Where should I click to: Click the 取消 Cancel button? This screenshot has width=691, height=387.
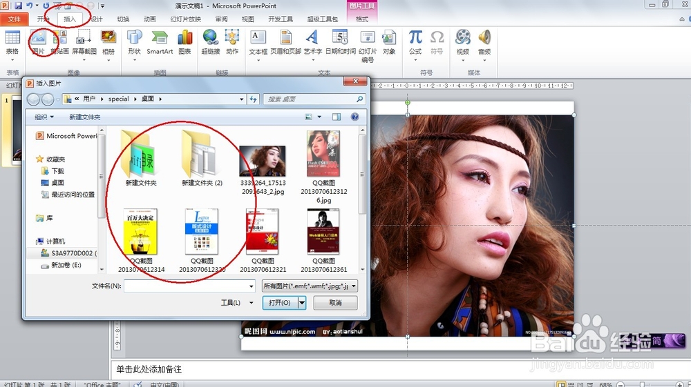click(x=335, y=303)
